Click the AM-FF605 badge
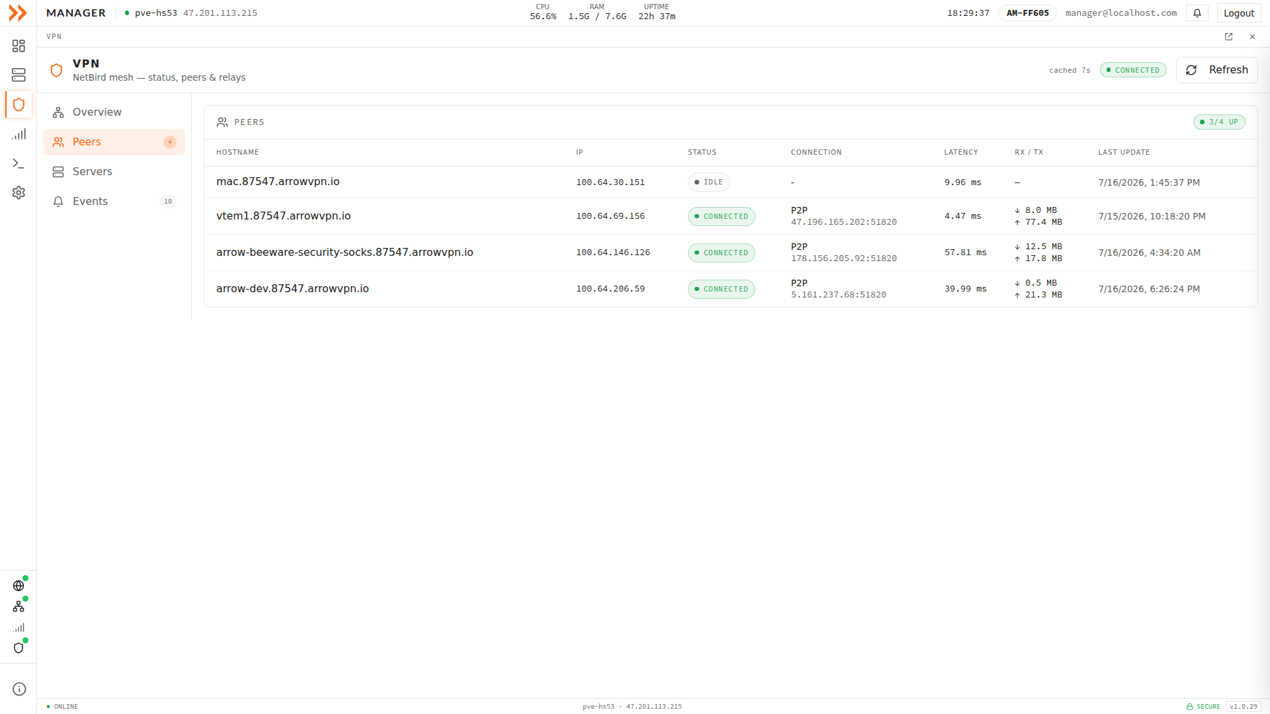Viewport: 1270px width, 714px height. [x=1027, y=13]
